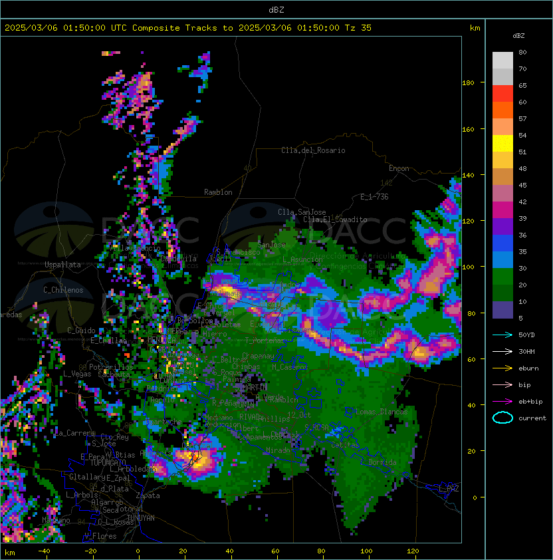Click the cyan current ellipse icon
The image size is (553, 560).
pos(502,418)
